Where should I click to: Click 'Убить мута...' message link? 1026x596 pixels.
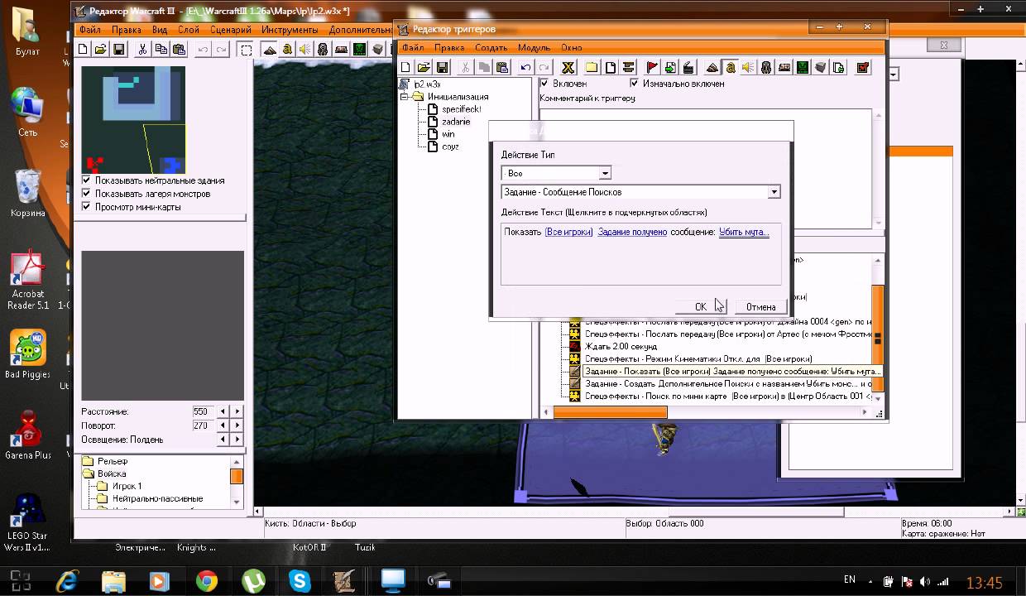pos(744,233)
